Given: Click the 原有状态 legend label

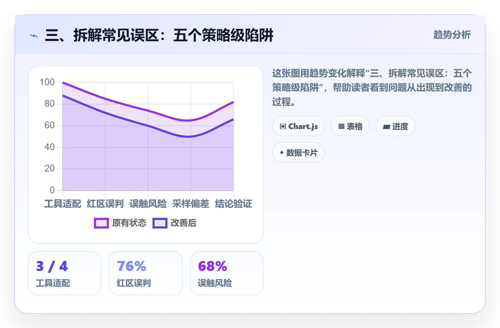Looking at the screenshot, I should click(129, 223).
